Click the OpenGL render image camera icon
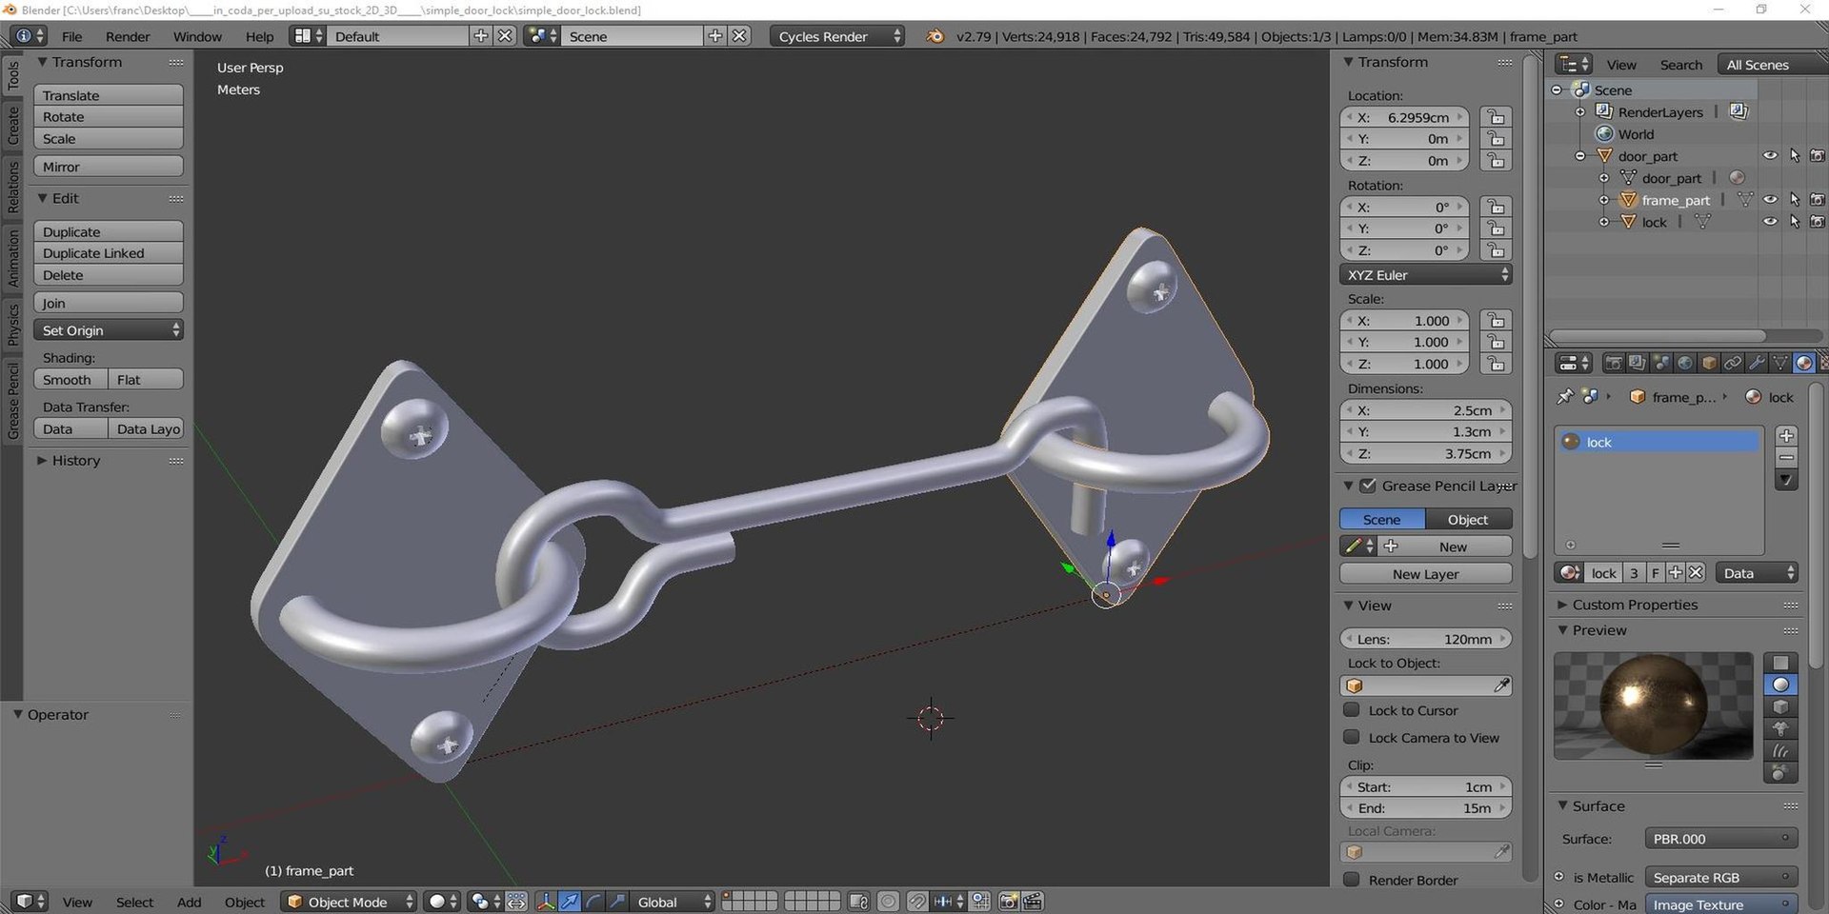This screenshot has height=914, width=1829. 1009,902
